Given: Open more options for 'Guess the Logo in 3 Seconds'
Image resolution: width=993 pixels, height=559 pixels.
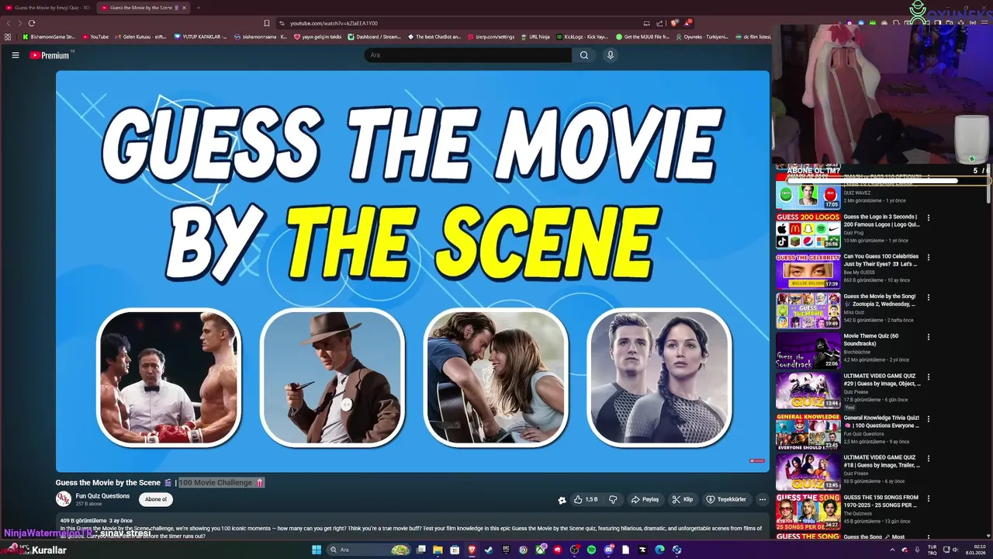Looking at the screenshot, I should (x=929, y=218).
